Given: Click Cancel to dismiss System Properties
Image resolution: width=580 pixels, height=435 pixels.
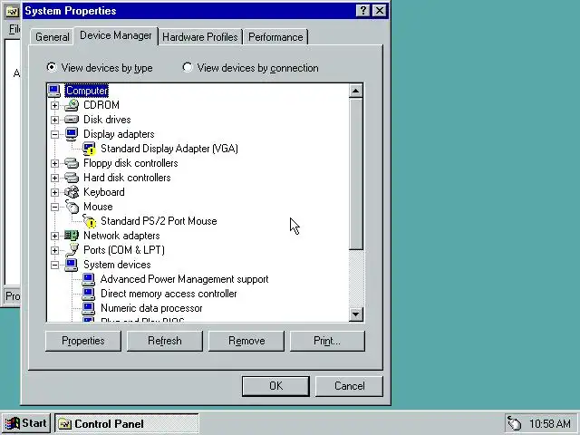Looking at the screenshot, I should (349, 386).
